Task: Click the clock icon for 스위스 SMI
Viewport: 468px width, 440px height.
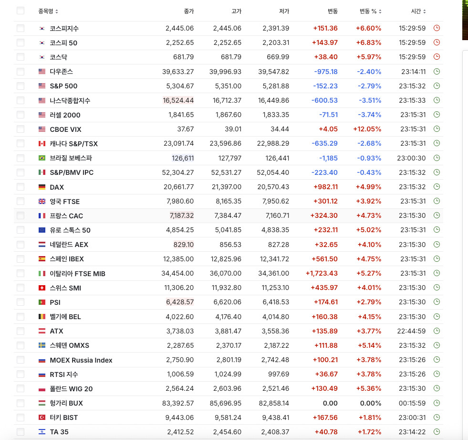Action: 437,288
